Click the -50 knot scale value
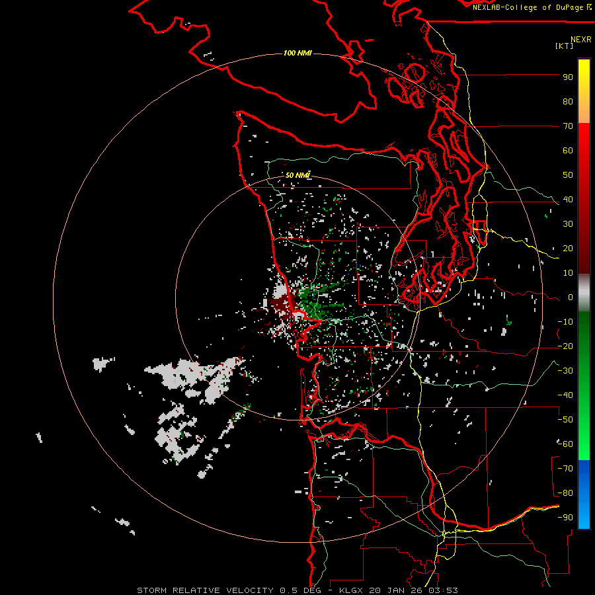 565,420
